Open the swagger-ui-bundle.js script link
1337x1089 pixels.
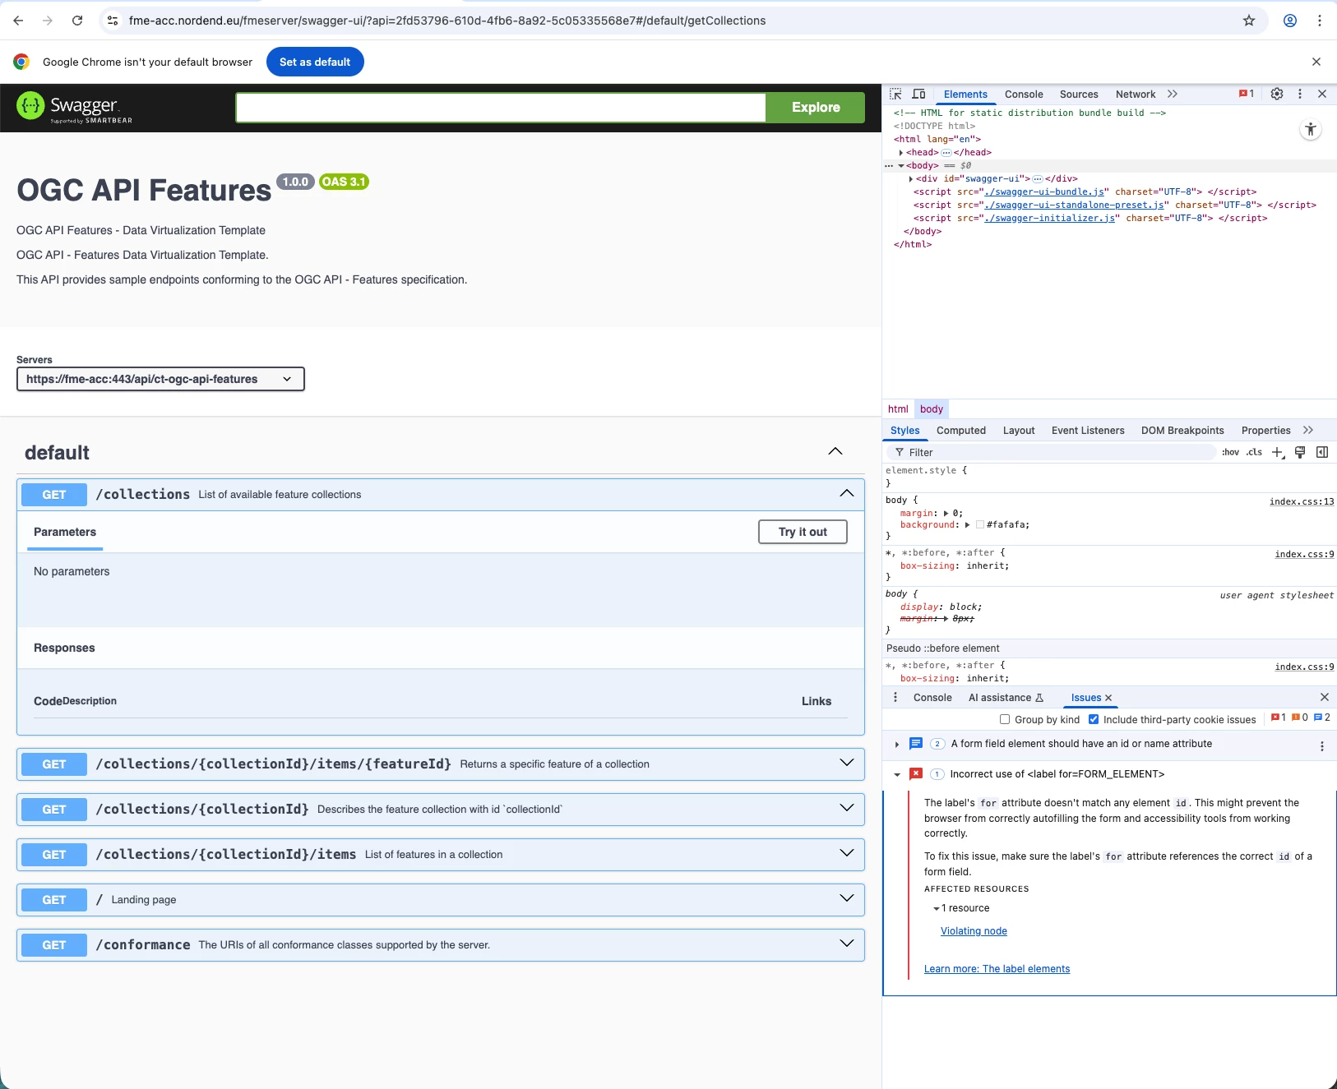[x=1044, y=191]
